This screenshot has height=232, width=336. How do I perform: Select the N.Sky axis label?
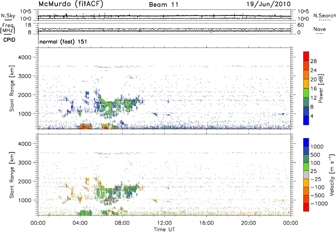8,15
